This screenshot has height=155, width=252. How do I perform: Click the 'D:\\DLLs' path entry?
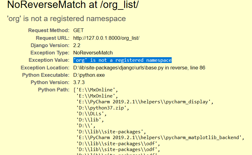pyautogui.click(x=91, y=114)
